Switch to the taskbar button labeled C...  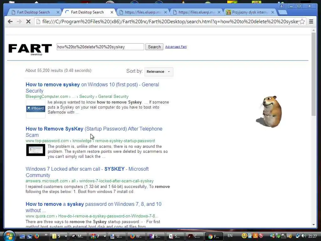[x=194, y=236]
